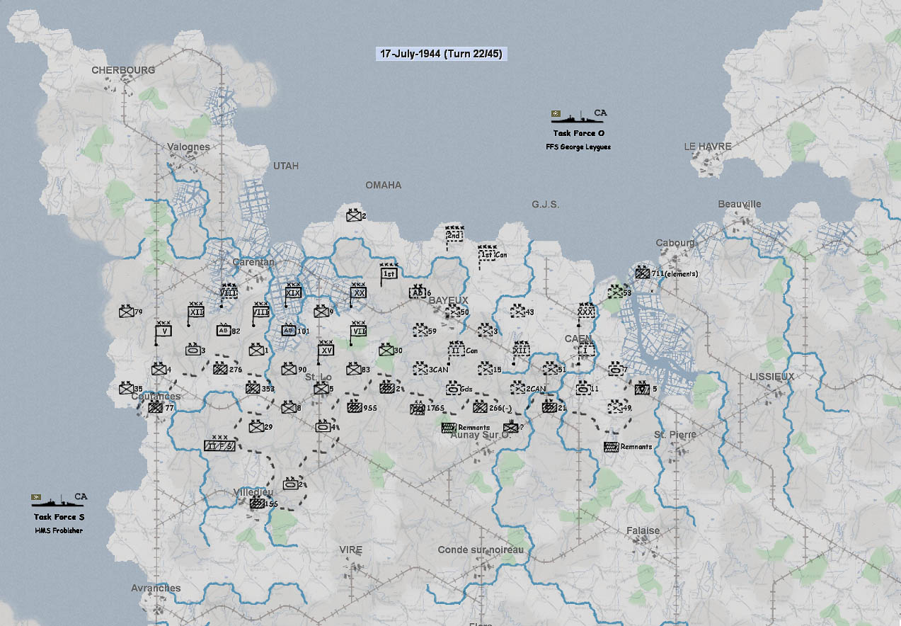Click the 90 infantry division counter
The height and width of the screenshot is (626, 901).
[x=289, y=369]
